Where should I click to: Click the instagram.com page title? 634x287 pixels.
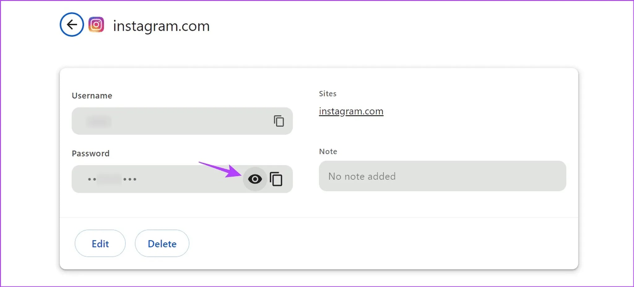click(x=161, y=26)
